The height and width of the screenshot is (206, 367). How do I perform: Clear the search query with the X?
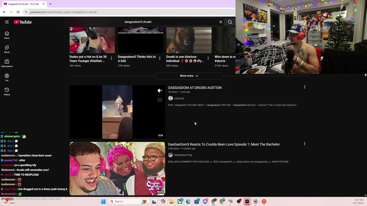tap(221, 22)
